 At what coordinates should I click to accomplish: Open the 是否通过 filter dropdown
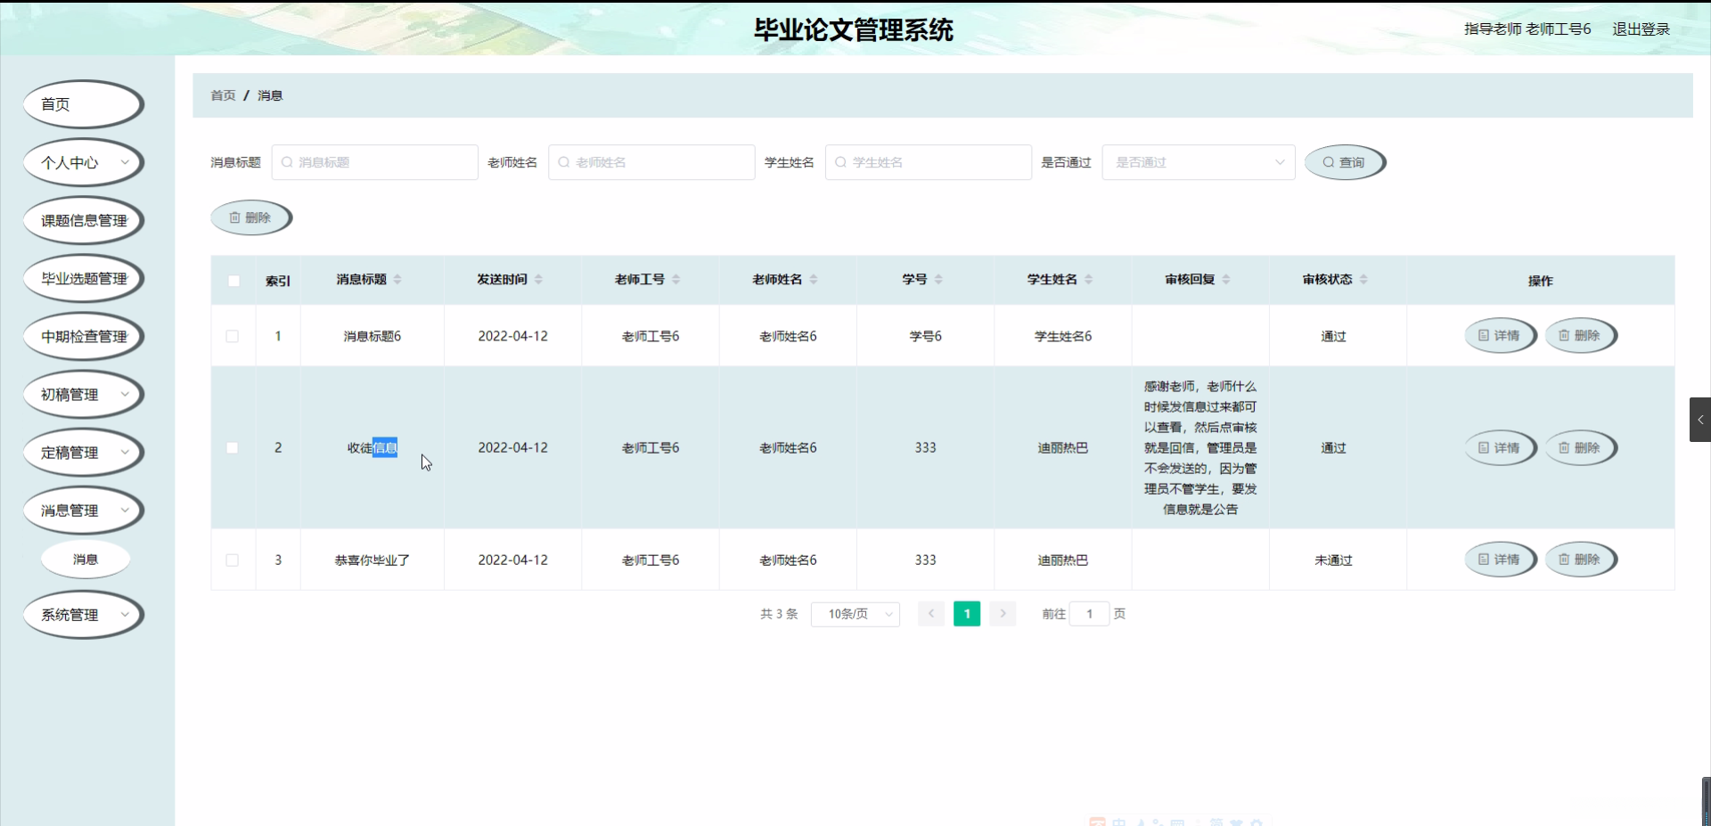pos(1198,162)
